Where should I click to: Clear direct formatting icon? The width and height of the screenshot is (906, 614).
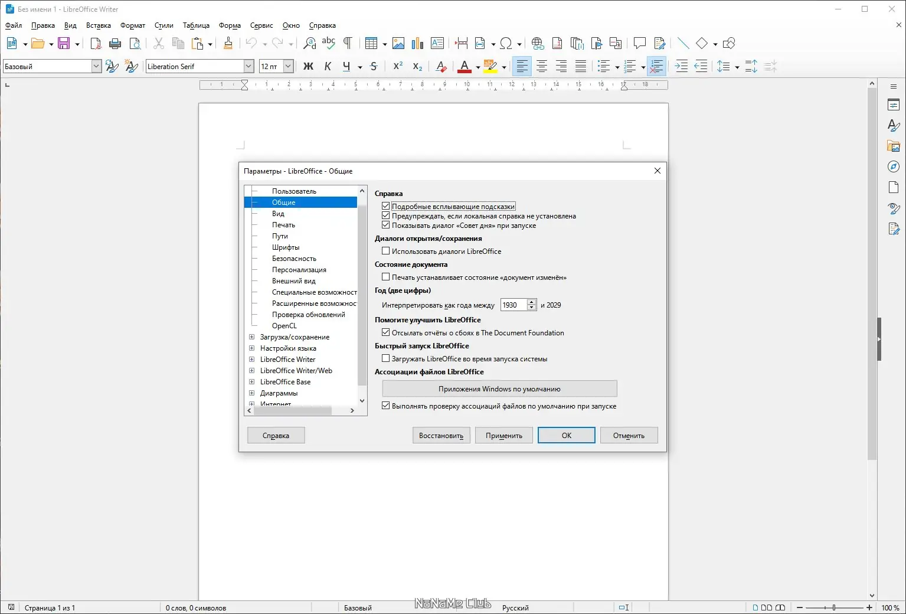point(441,67)
